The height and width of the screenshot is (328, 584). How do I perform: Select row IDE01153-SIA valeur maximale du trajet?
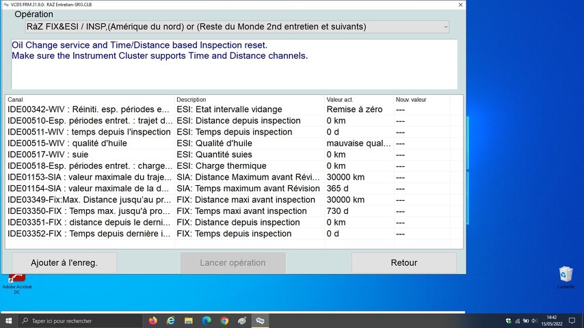[x=234, y=177]
